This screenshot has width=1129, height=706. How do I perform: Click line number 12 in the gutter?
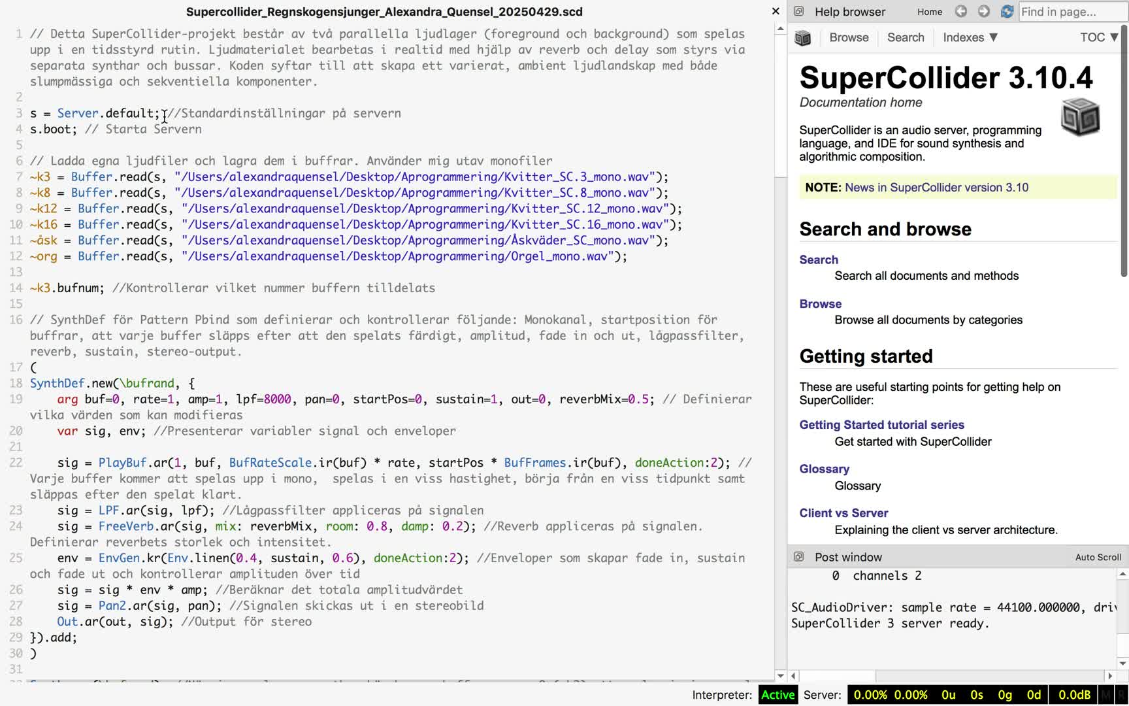16,256
